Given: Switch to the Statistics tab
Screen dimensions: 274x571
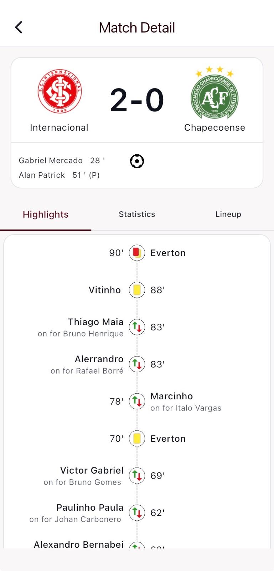Looking at the screenshot, I should pos(137,214).
